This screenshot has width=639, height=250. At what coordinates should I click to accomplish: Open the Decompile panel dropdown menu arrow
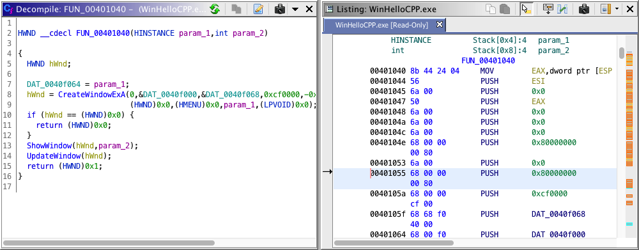click(x=296, y=9)
